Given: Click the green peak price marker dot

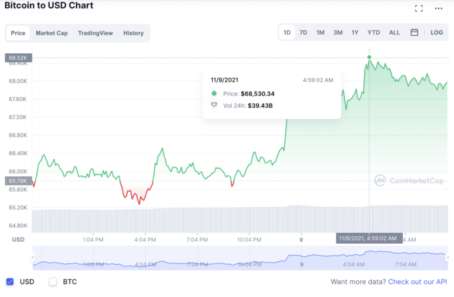Looking at the screenshot, I should point(369,58).
